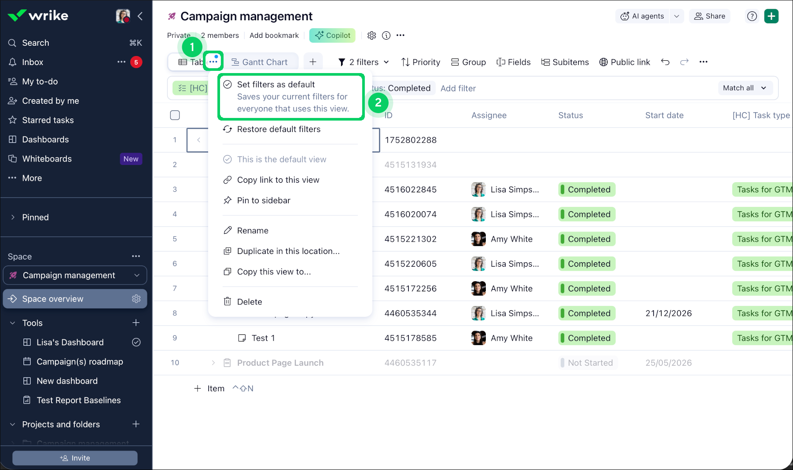
Task: Open Campaign(s) roadmap tool
Action: (80, 362)
